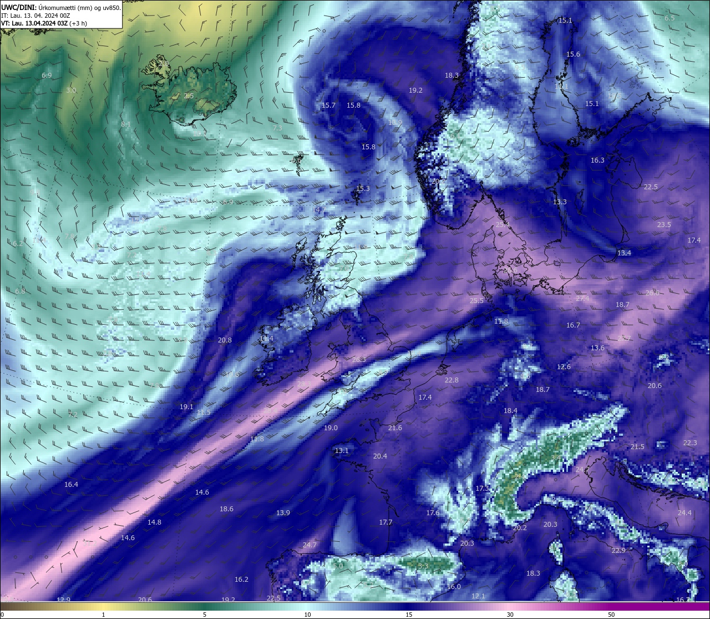Click the 19.1 value label
This screenshot has height=619, width=710.
point(186,407)
